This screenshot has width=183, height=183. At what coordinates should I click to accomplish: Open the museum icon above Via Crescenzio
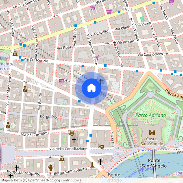point(15,54)
